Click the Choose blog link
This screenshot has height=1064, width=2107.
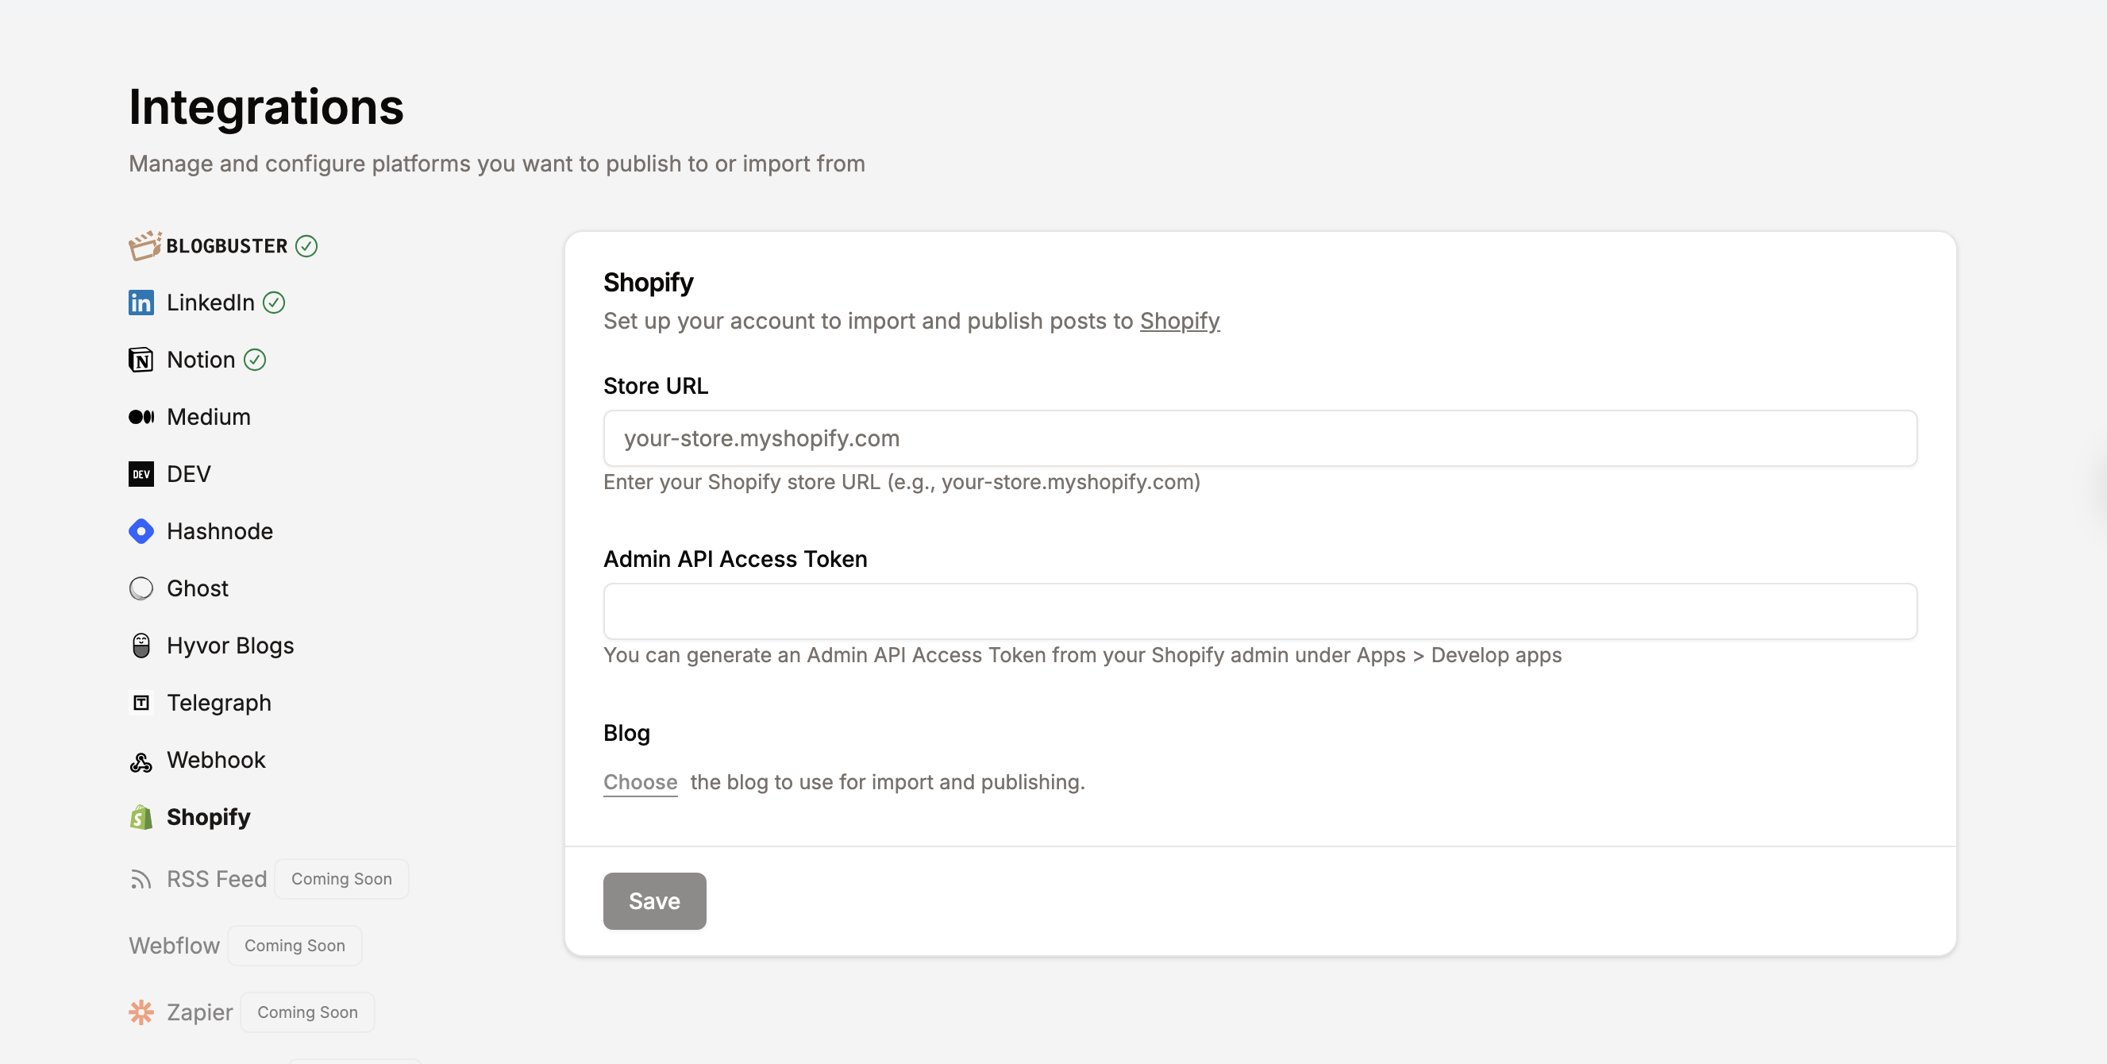pyautogui.click(x=641, y=783)
